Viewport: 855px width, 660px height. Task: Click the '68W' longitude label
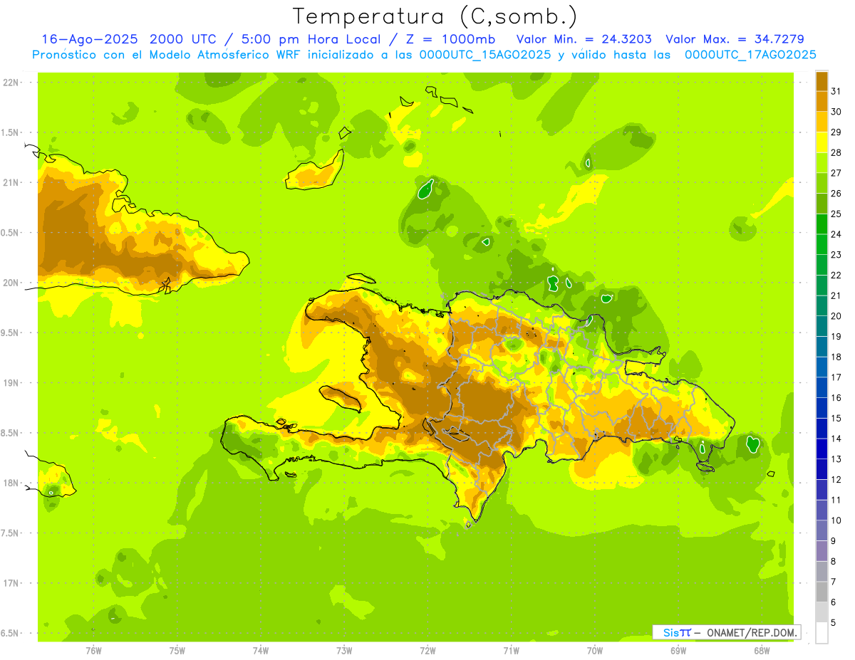point(762,650)
